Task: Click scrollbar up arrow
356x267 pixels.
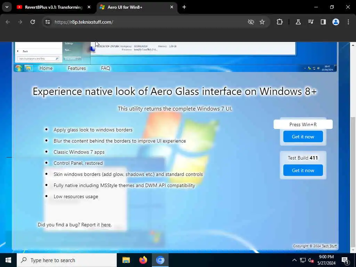Action: click(353, 46)
